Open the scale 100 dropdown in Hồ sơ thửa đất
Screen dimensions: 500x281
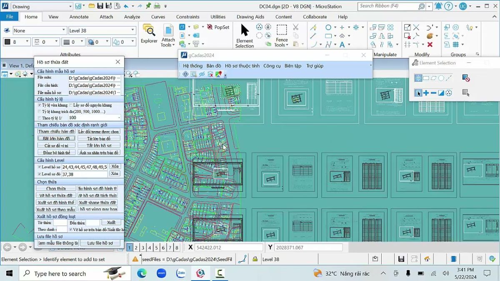(94, 118)
